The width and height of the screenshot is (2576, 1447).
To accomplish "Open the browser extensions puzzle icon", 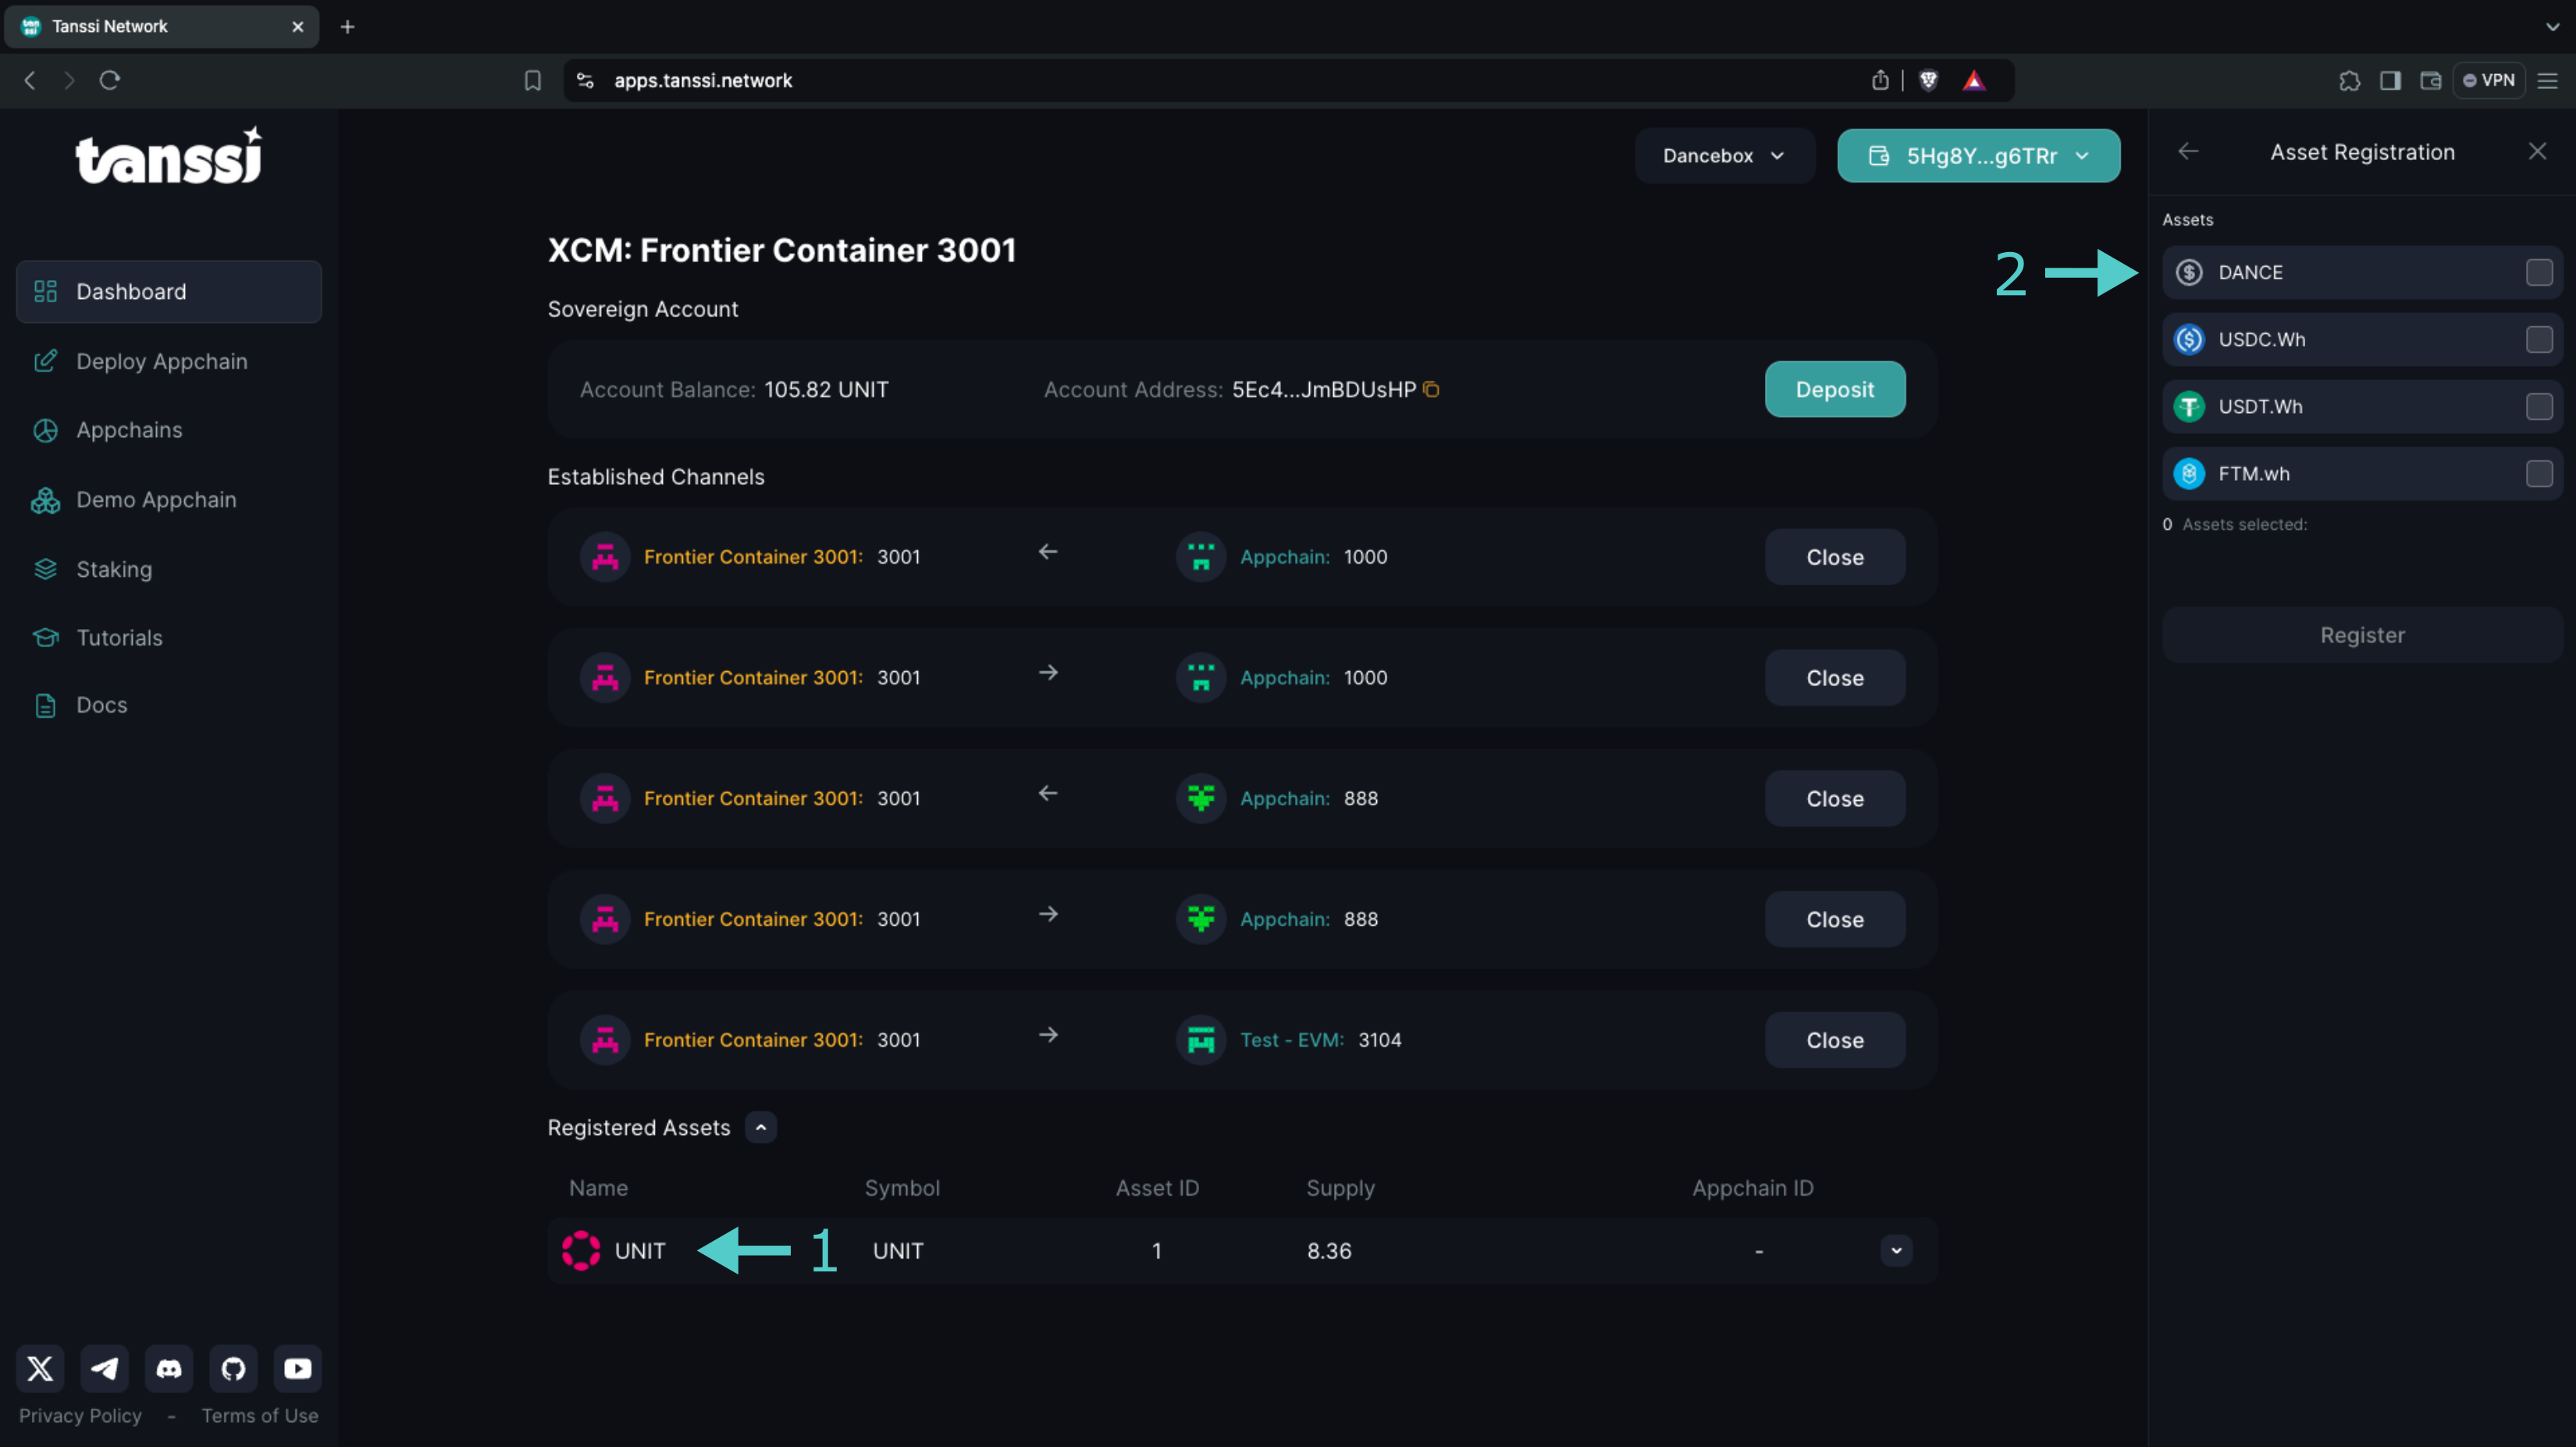I will 2349,80.
